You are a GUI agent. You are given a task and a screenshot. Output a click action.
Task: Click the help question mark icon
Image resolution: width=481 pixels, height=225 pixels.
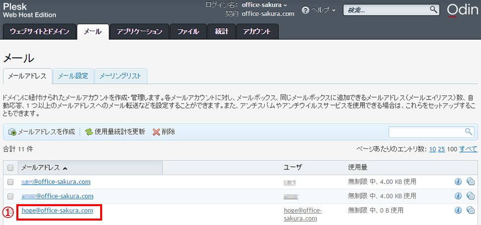tap(305, 10)
